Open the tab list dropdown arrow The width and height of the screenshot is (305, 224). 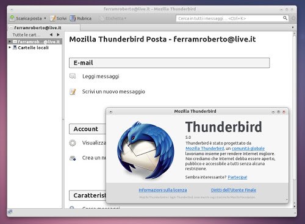[293, 27]
